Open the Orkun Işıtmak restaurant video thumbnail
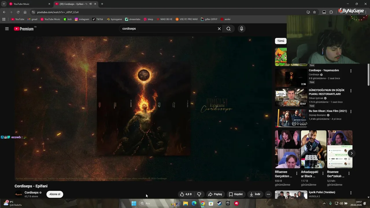The image size is (370, 208). click(291, 98)
